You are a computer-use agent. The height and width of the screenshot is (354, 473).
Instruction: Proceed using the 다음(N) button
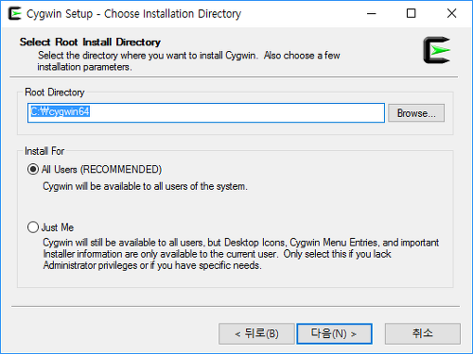[334, 333]
